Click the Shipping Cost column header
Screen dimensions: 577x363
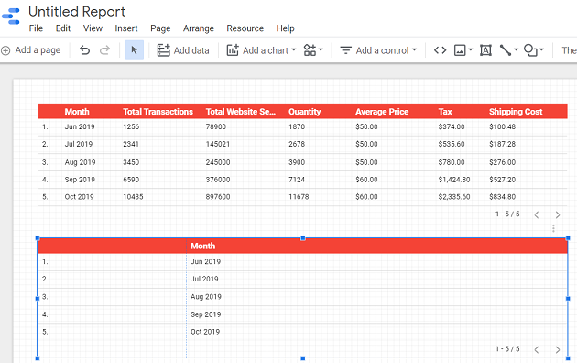point(516,112)
